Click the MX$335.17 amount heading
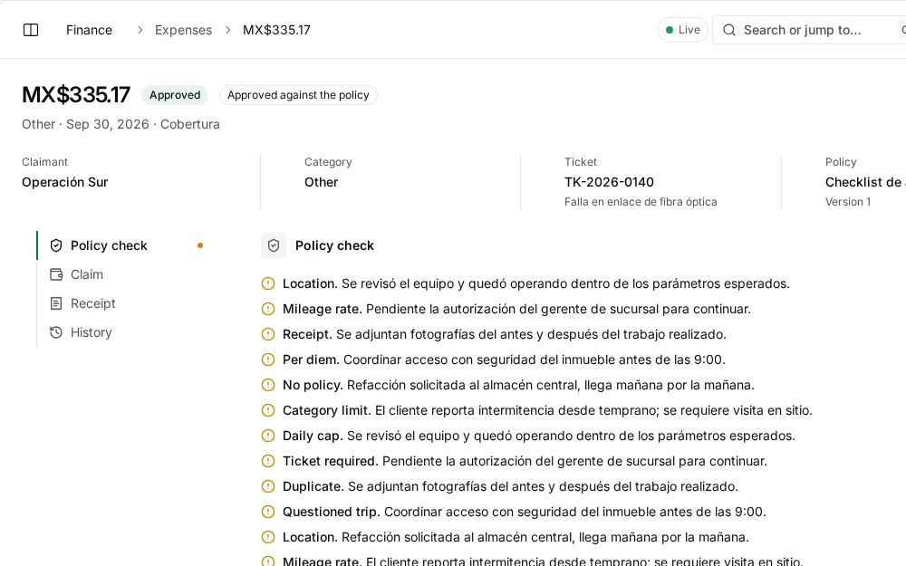This screenshot has width=906, height=566. tap(76, 95)
